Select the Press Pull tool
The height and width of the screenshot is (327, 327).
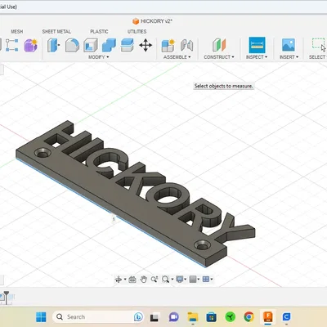(53, 45)
